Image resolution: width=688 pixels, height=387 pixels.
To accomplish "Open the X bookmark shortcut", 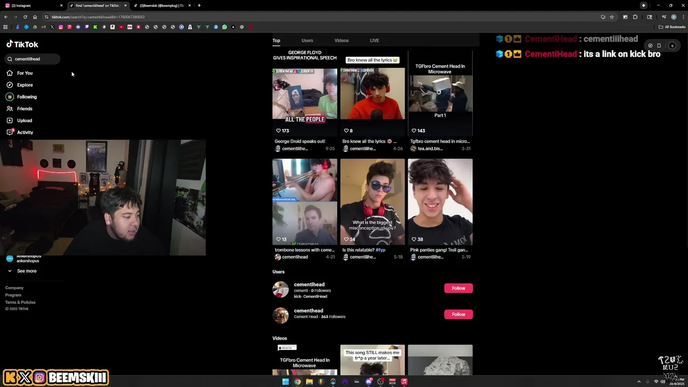I will point(52,27).
